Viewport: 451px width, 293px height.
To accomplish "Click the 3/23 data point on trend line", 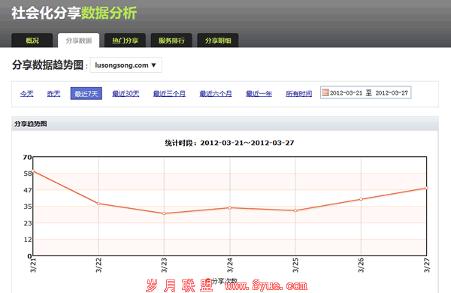I will click(x=164, y=213).
